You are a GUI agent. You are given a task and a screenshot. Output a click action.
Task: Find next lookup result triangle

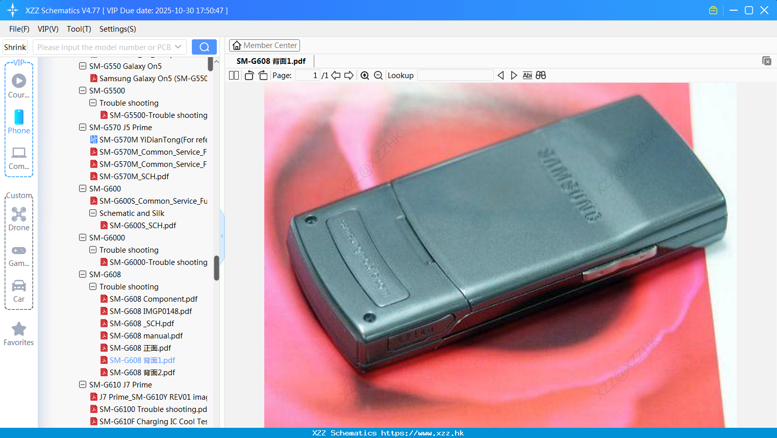(x=514, y=76)
